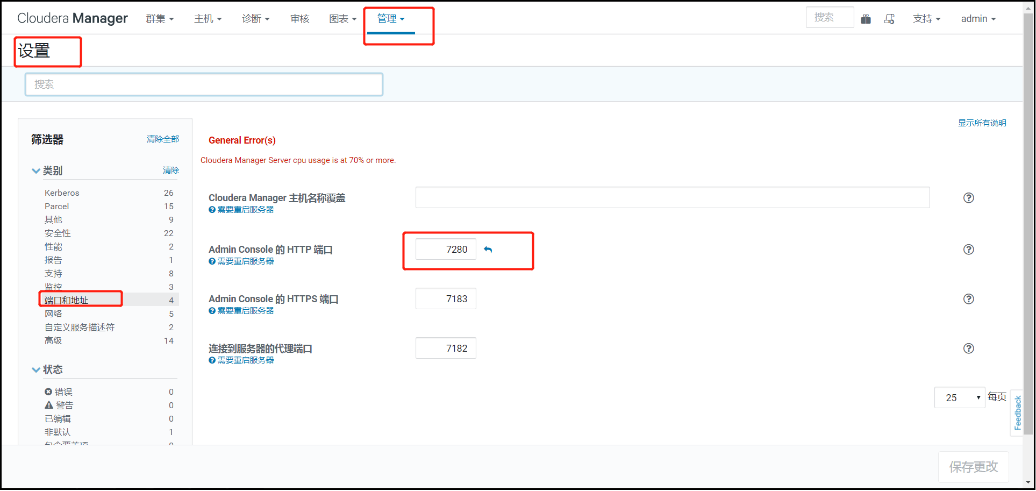This screenshot has width=1036, height=491.
Task: Filter by 网络 category
Action: (109, 314)
